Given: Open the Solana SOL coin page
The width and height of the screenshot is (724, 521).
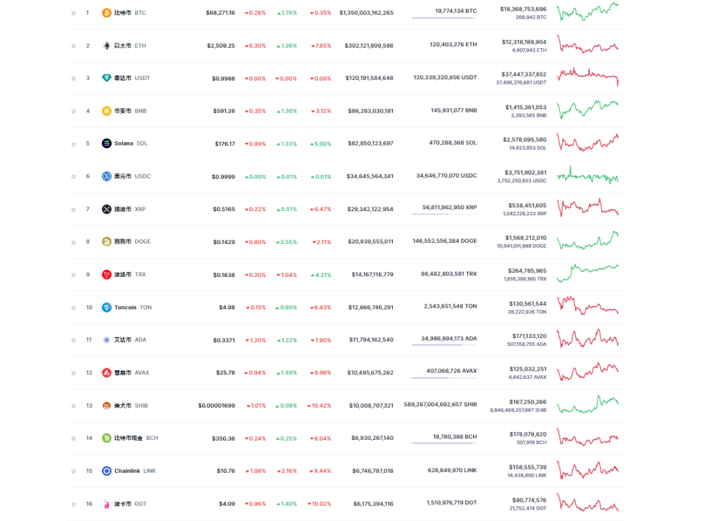Looking at the screenshot, I should coord(131,143).
